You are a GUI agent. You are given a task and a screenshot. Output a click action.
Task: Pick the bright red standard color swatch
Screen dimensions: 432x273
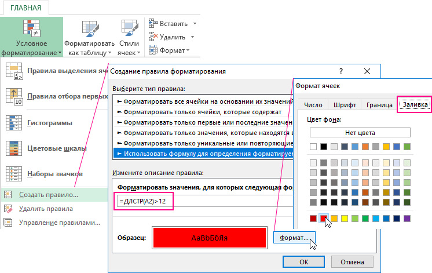[x=324, y=219]
